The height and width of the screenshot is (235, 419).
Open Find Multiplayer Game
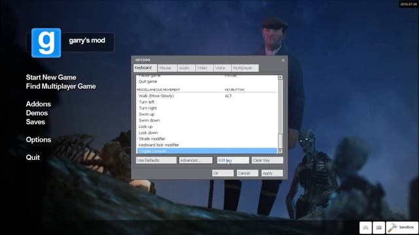click(x=61, y=86)
